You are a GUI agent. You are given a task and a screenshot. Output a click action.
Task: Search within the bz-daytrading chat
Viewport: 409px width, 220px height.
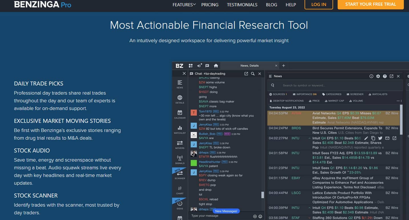(253, 74)
